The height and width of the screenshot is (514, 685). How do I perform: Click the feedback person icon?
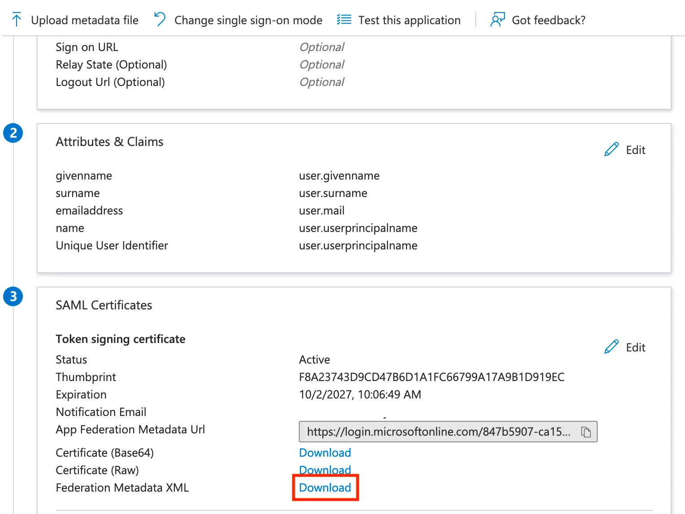(497, 20)
